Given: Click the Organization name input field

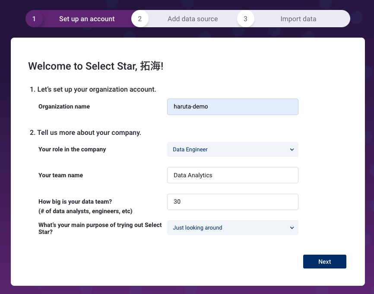Looking at the screenshot, I should point(232,107).
